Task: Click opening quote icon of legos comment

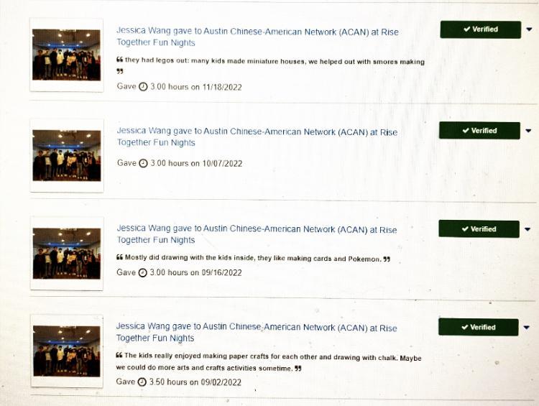Action: pyautogui.click(x=119, y=60)
